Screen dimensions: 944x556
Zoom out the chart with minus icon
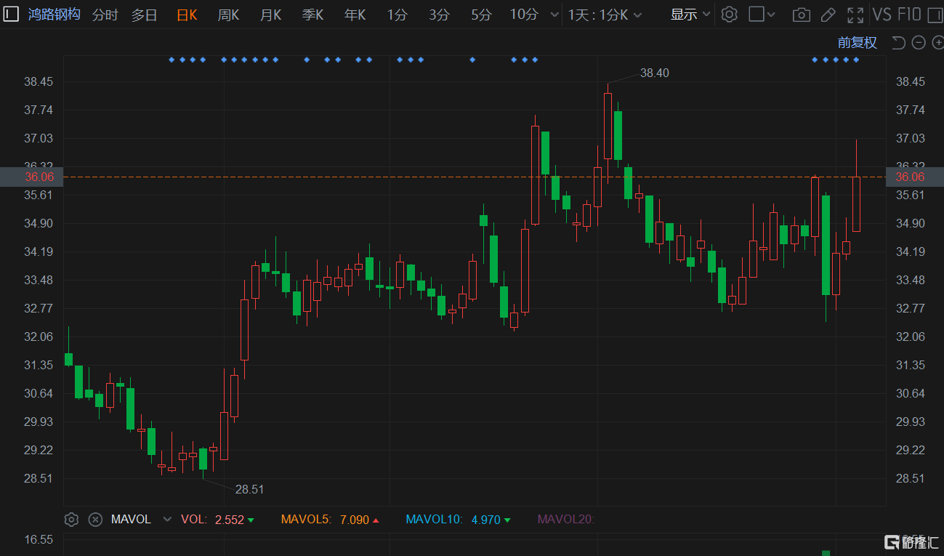[x=919, y=43]
